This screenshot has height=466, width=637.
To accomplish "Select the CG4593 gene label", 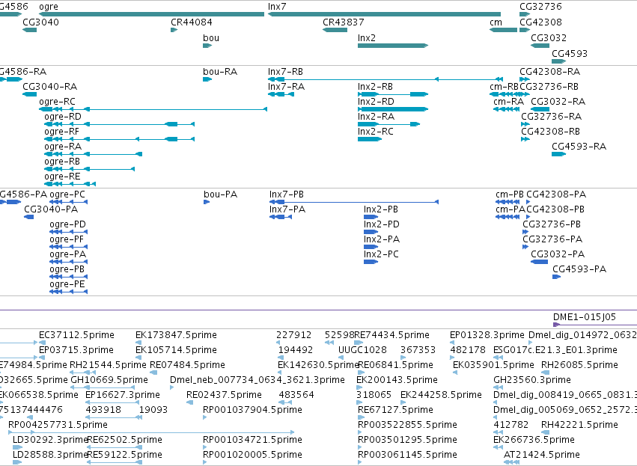I will point(570,54).
